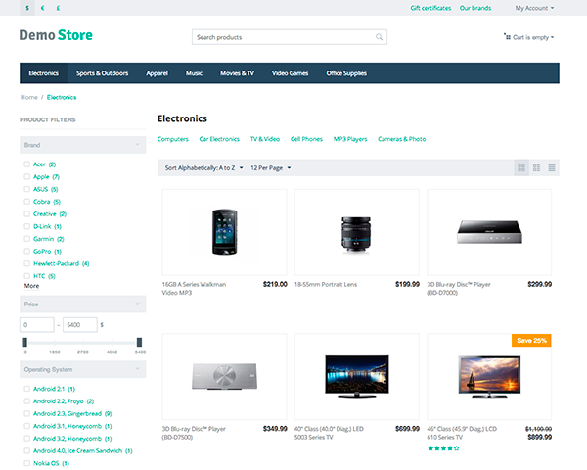Click the cart icon near 'Cart is empty'

tap(507, 37)
